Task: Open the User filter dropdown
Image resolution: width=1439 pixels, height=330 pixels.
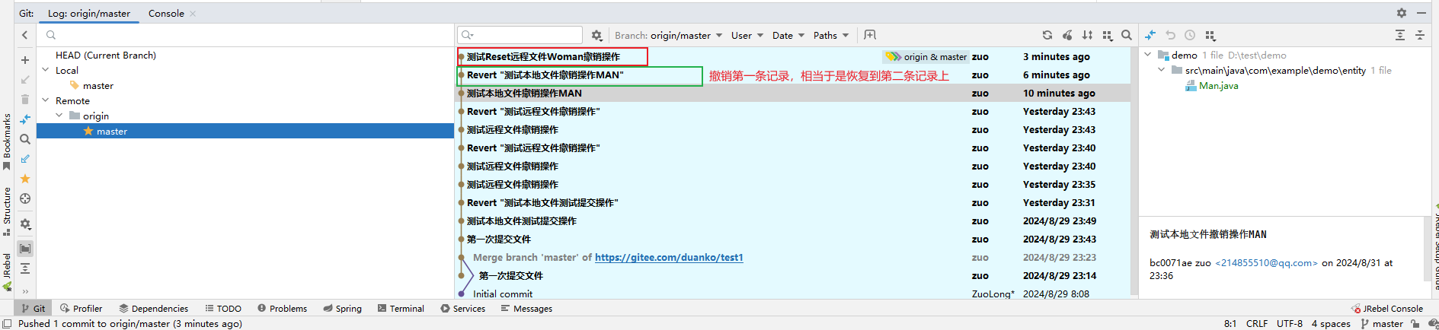Action: [x=747, y=35]
